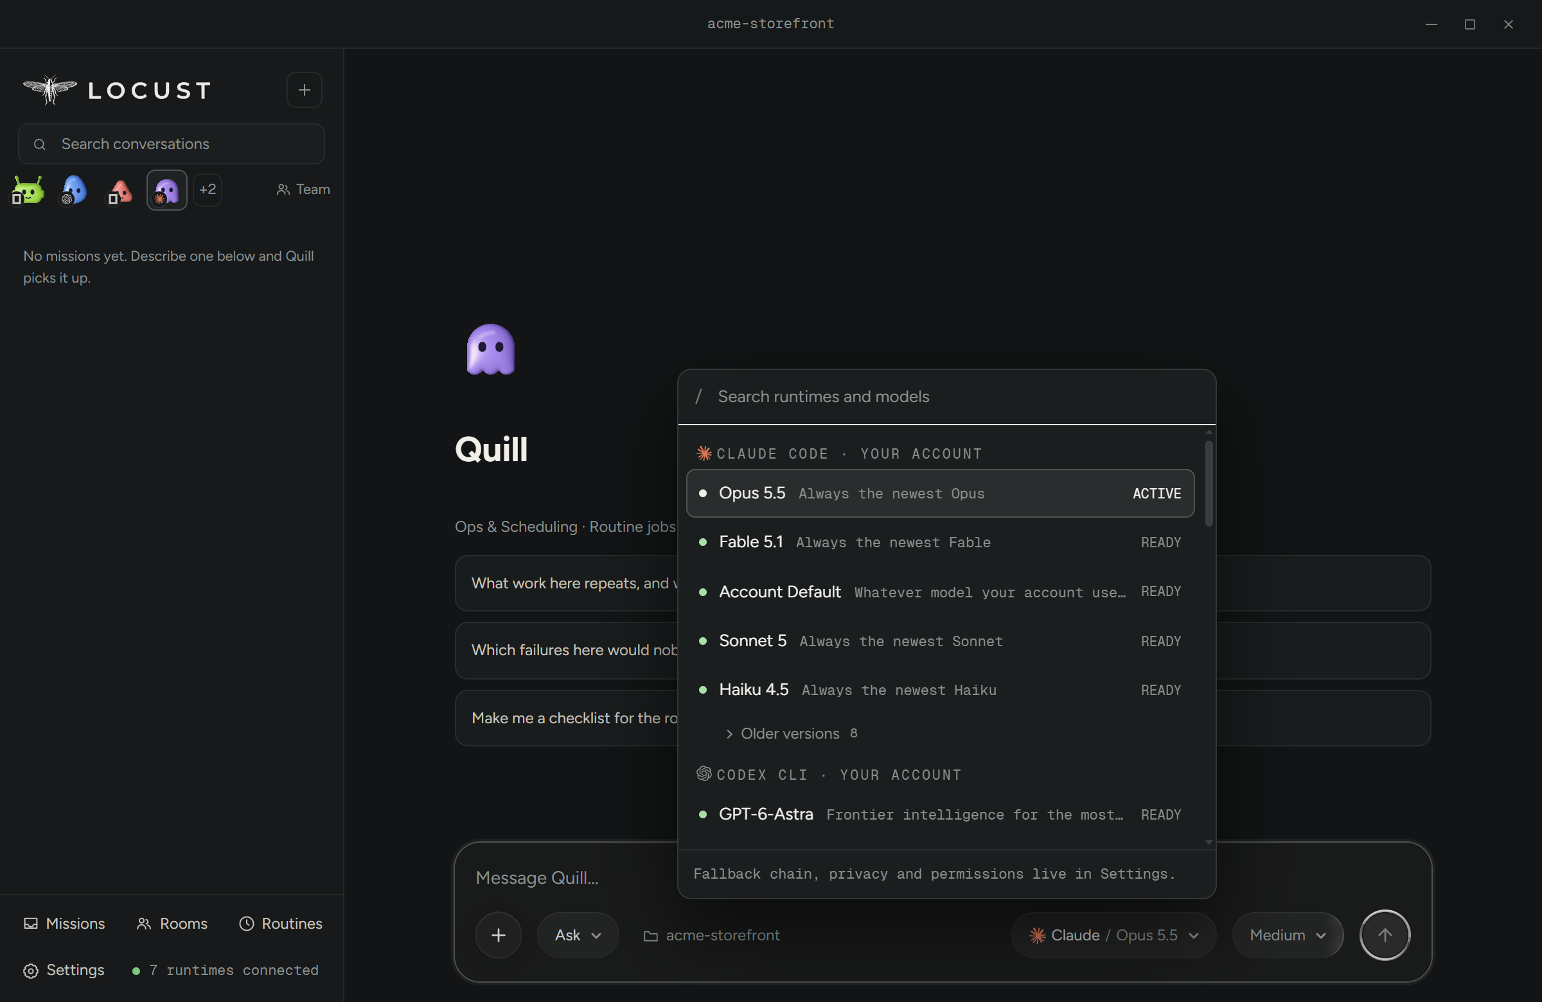Open the Medium effort dropdown
Screen dimensions: 1542x1002
tap(1288, 935)
